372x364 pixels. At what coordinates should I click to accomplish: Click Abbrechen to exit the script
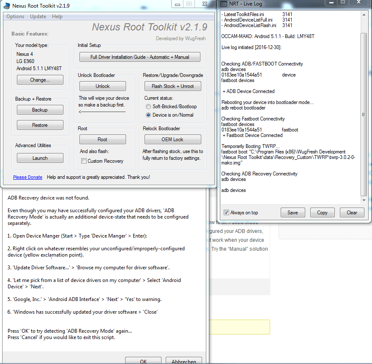click(184, 361)
